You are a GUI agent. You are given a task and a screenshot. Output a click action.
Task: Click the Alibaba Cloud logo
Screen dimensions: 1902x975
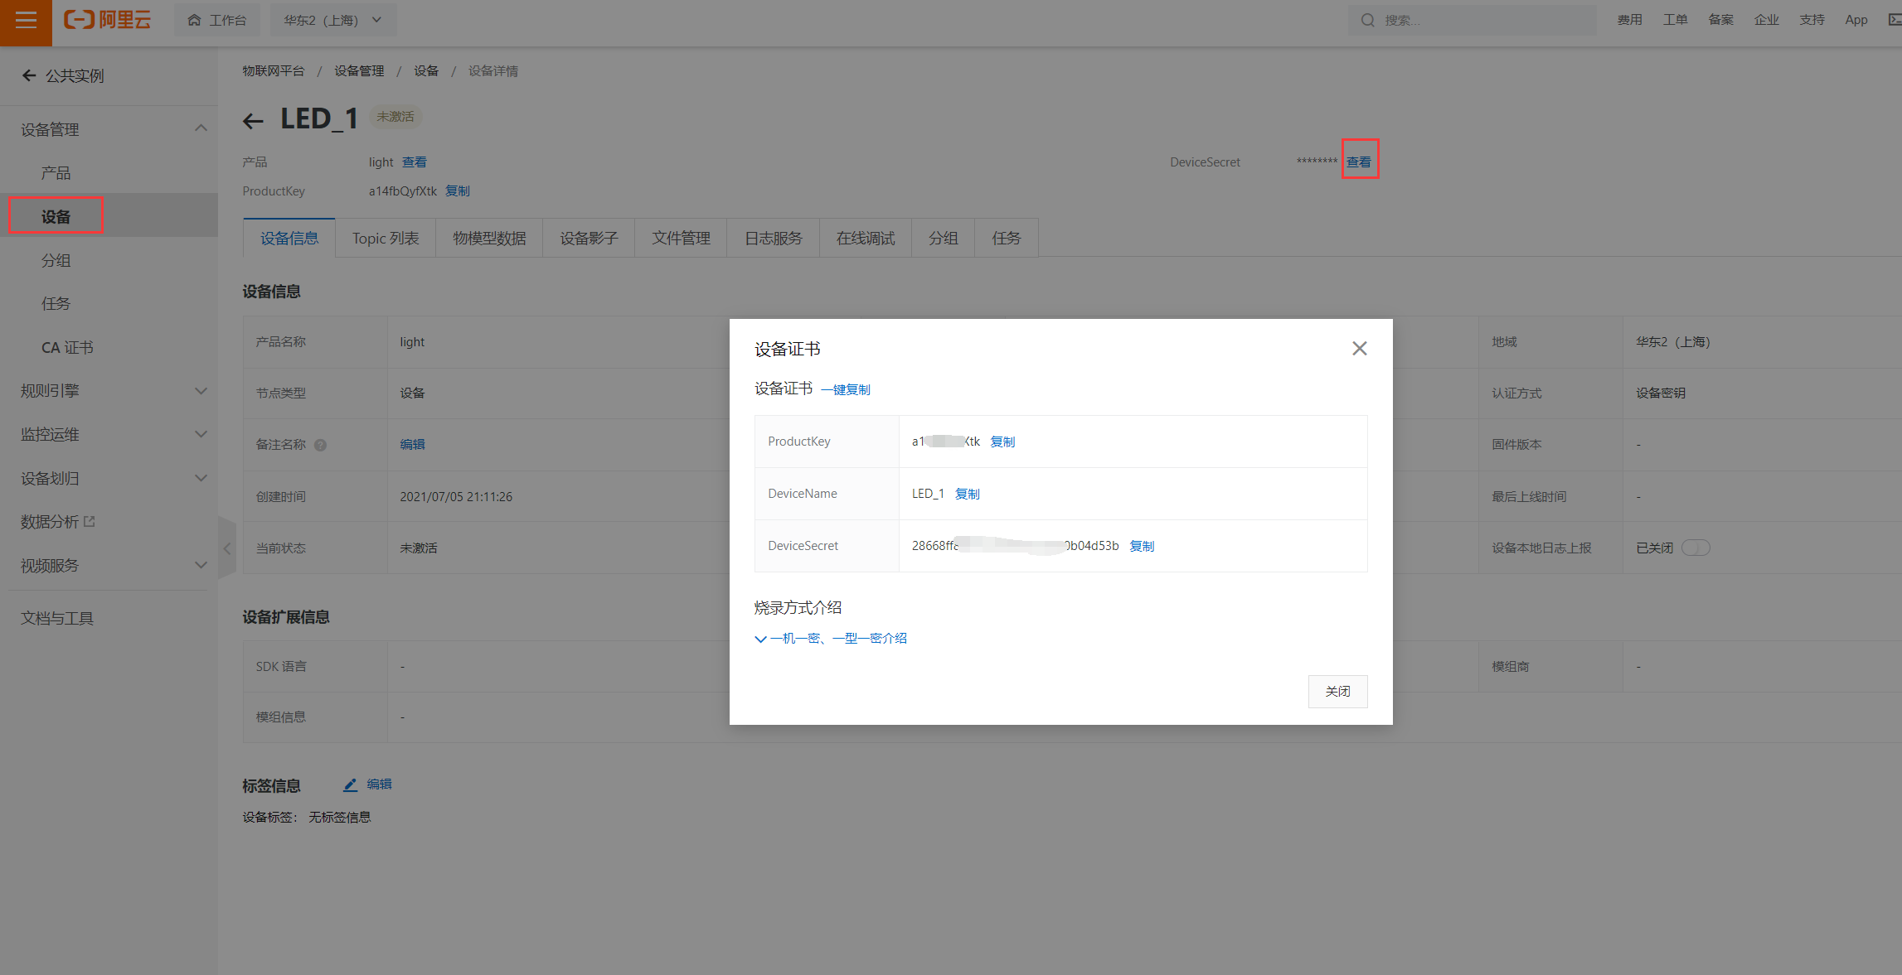click(107, 20)
